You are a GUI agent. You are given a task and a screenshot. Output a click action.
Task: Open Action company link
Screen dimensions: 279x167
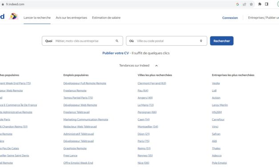pyautogui.click(x=216, y=98)
